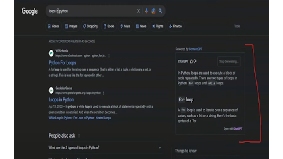Switch to the Images tab
Image resolution: width=283 pixels, height=159 pixels.
pyautogui.click(x=71, y=26)
